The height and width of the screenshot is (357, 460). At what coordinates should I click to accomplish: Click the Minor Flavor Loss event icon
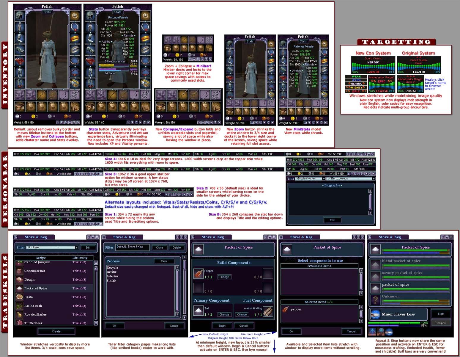375,314
